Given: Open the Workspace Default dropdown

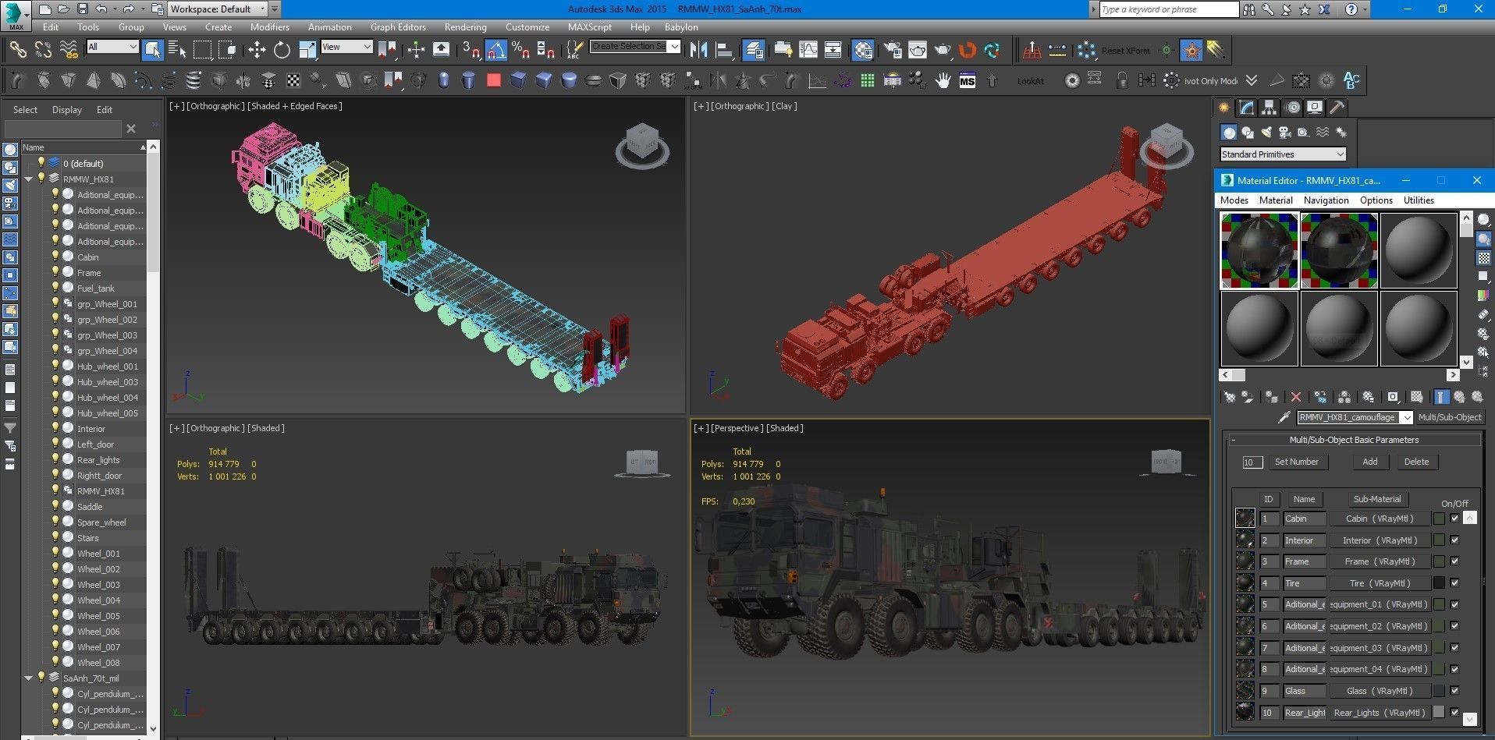Looking at the screenshot, I should click(x=217, y=9).
